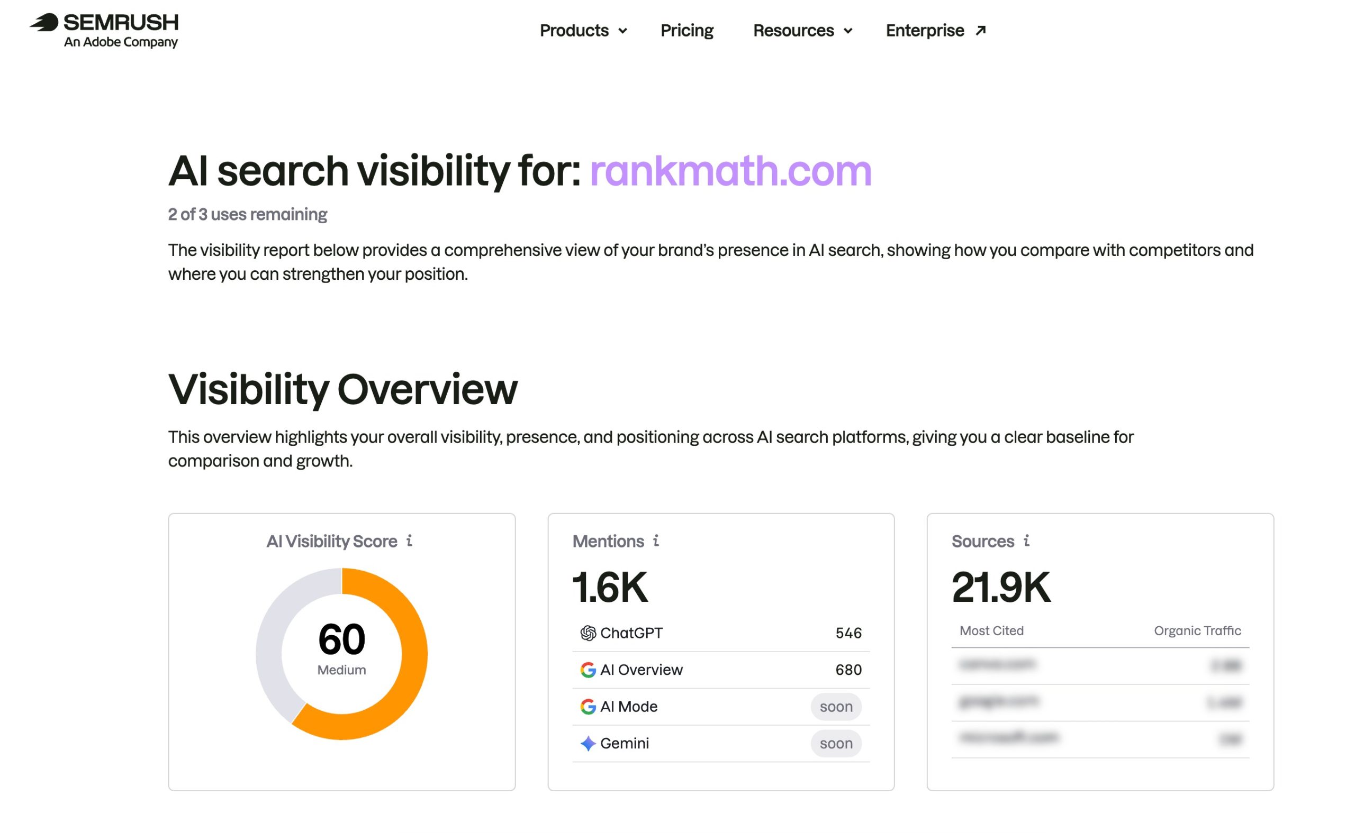Image resolution: width=1355 pixels, height=833 pixels.
Task: Click the AI Visibility Score card title
Action: pyautogui.click(x=332, y=541)
